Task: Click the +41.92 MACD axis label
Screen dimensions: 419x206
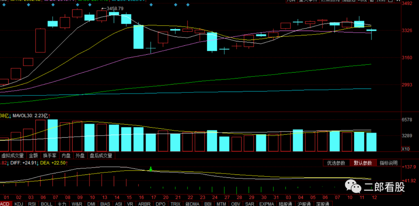Action: click(x=409, y=180)
